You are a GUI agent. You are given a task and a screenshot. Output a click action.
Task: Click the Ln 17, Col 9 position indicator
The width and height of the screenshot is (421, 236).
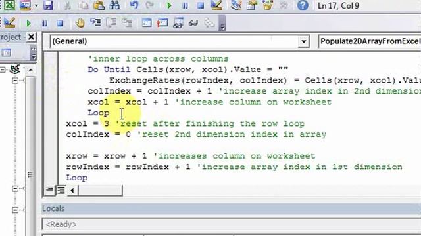(x=338, y=6)
